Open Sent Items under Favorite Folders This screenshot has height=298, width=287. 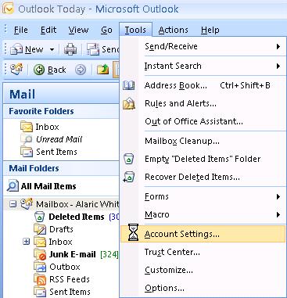(56, 152)
